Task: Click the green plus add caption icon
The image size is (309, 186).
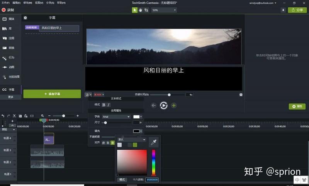Action: coord(173,105)
